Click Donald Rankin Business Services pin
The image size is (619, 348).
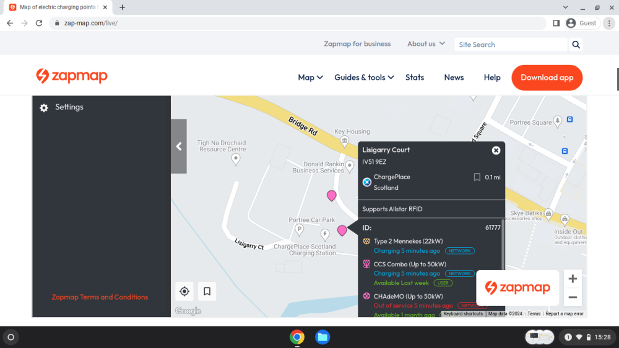point(350,166)
